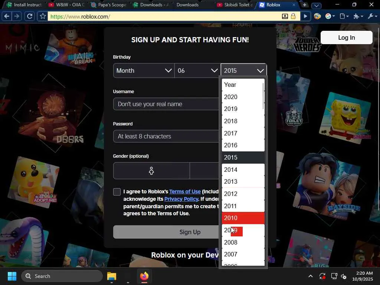Click the Adopt Me game thumbnail
The height and width of the screenshot is (285, 380).
(x=34, y=182)
